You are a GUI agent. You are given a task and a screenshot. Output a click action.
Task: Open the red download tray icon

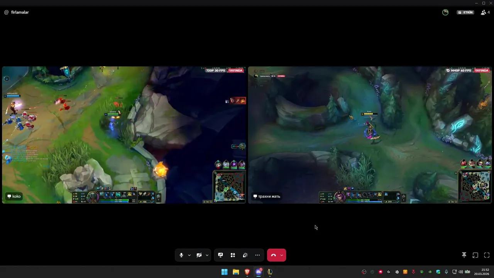click(x=413, y=272)
